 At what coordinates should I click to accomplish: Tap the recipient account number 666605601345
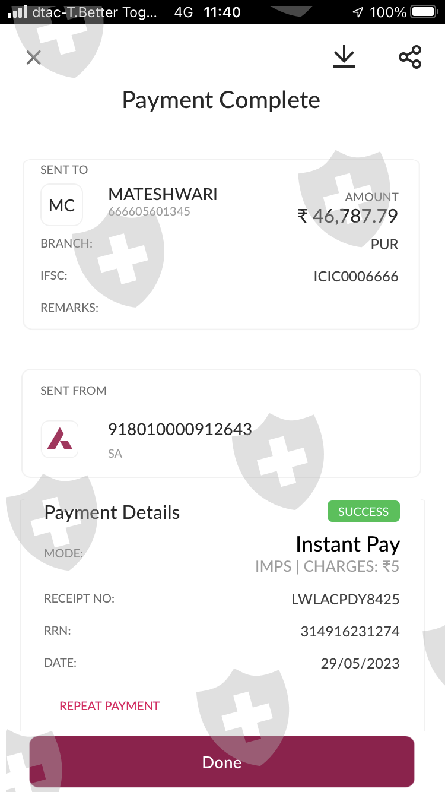[149, 211]
